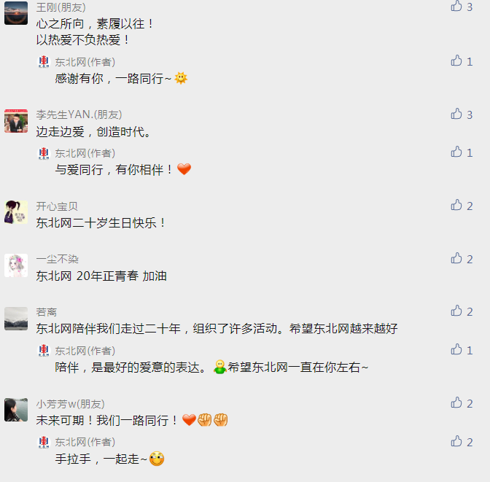Open 小芳芳w's profile avatar
Viewport: 490px width, 482px height.
pos(16,410)
